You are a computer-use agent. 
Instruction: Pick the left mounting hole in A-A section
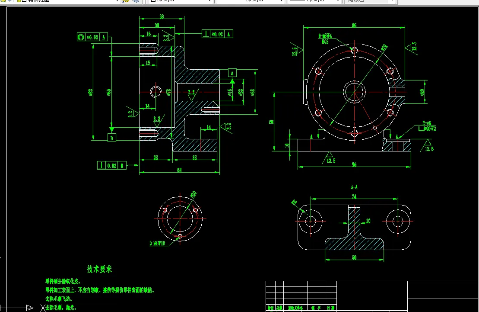coord(311,221)
